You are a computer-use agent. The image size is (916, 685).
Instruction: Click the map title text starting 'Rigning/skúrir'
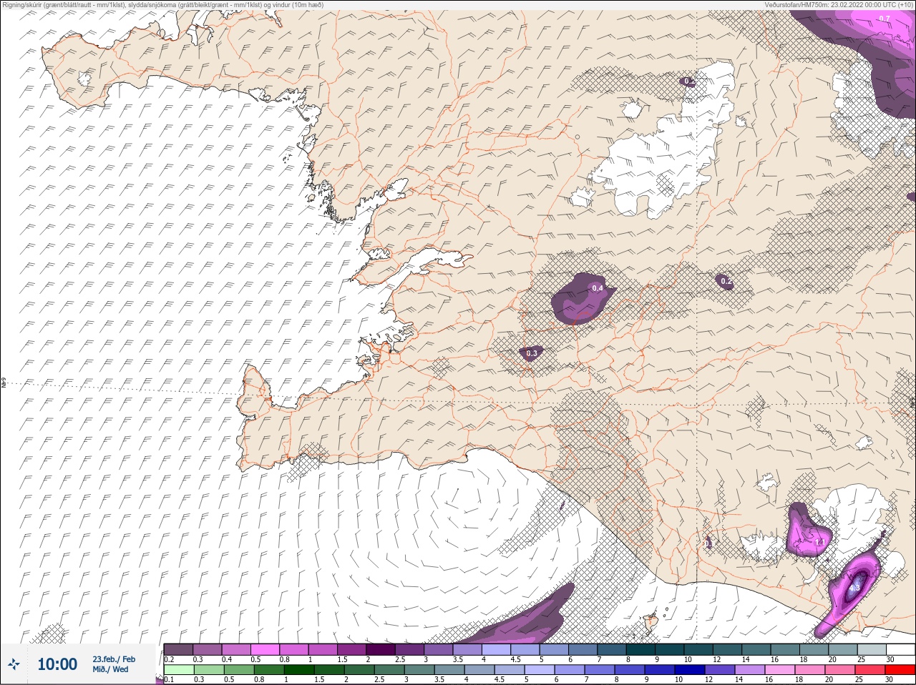(x=162, y=5)
